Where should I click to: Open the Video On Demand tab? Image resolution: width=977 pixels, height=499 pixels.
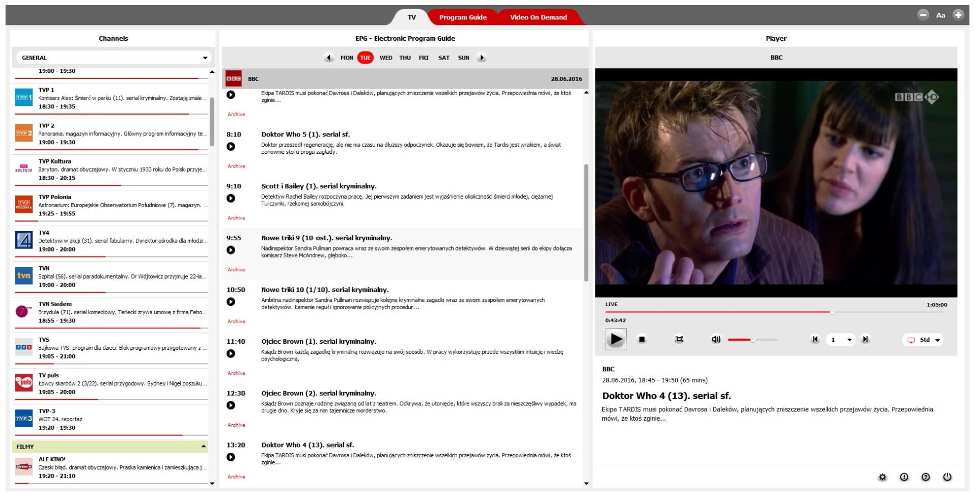pos(538,17)
